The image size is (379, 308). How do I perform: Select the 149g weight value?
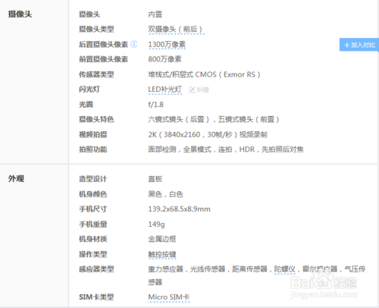(156, 225)
